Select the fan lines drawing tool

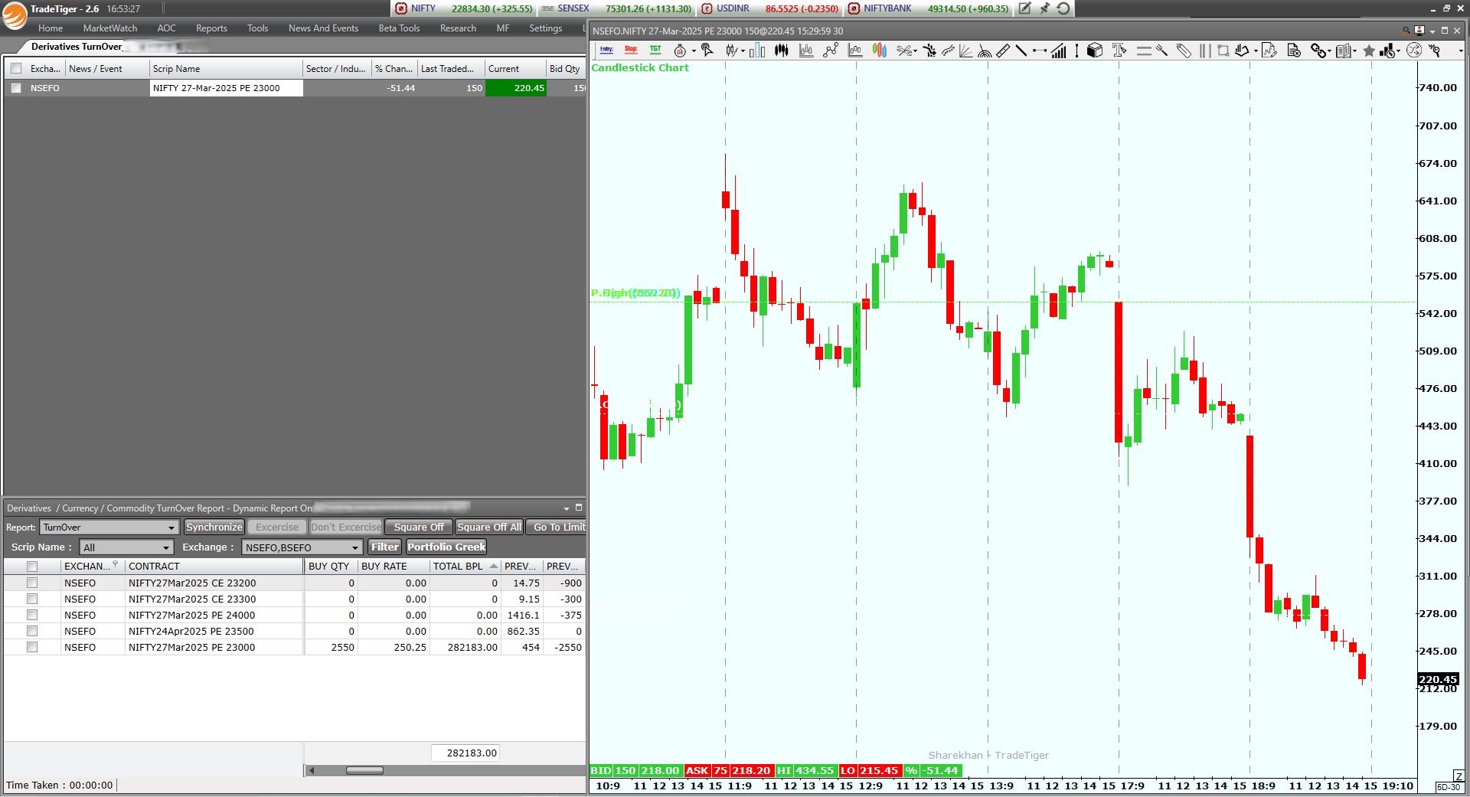966,51
